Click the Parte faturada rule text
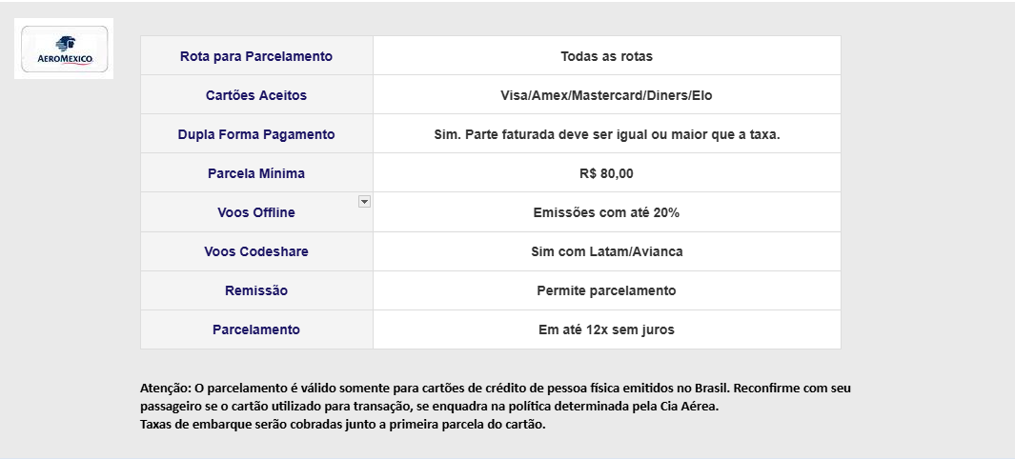Image resolution: width=1015 pixels, height=459 pixels. coord(606,134)
